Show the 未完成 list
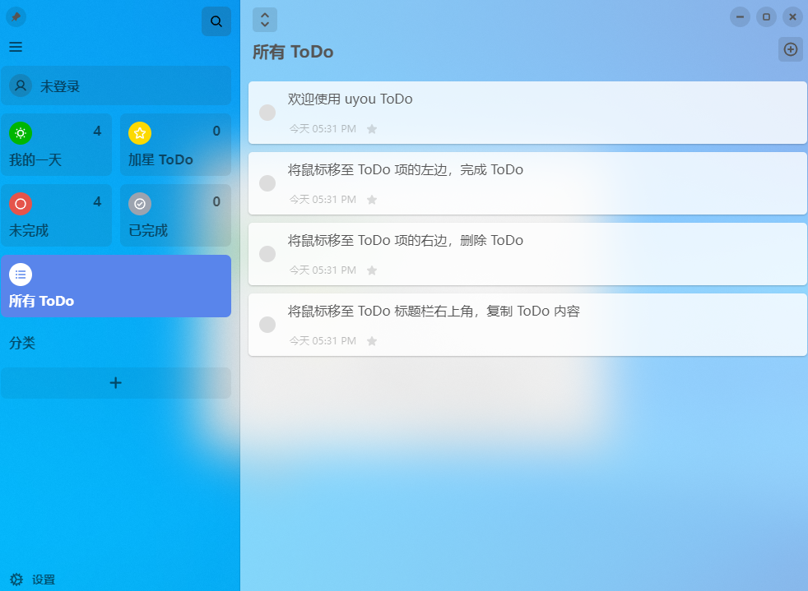 56,215
